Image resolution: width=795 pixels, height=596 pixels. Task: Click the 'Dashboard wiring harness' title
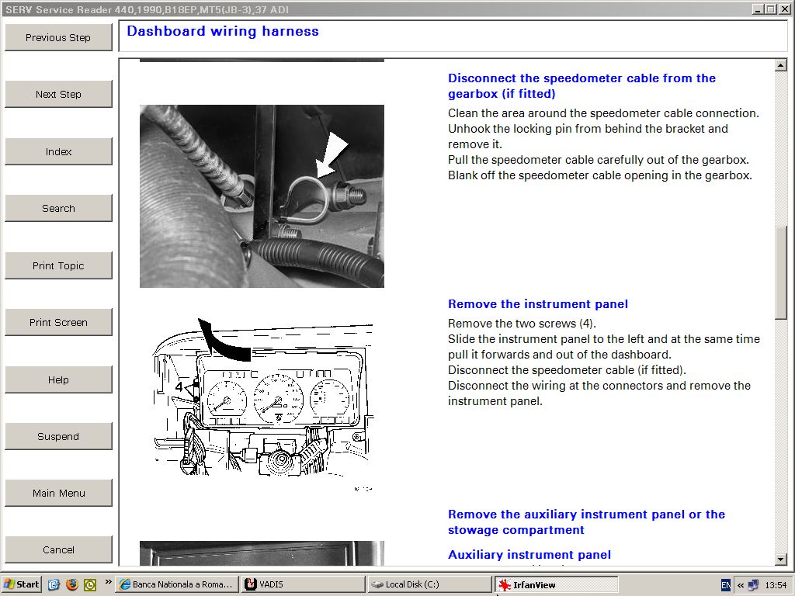pos(223,31)
